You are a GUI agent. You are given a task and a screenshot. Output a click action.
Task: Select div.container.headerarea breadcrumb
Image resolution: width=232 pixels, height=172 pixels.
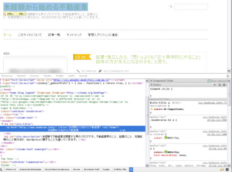[57, 169]
